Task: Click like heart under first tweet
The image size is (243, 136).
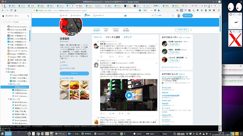Action: pyautogui.click(x=120, y=57)
